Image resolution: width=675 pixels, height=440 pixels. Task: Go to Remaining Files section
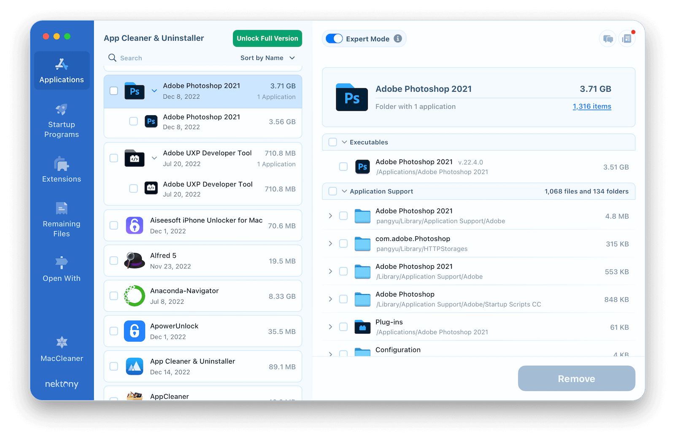(x=62, y=219)
